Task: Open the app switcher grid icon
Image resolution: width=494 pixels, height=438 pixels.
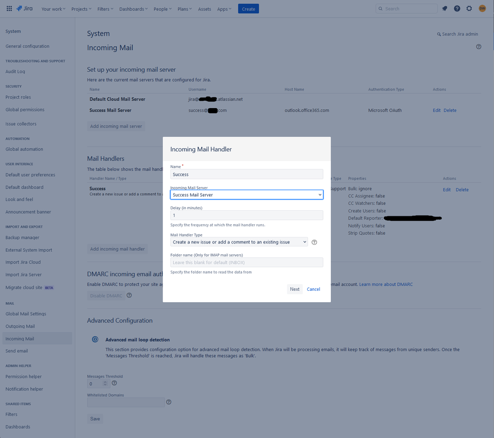Action: click(9, 9)
